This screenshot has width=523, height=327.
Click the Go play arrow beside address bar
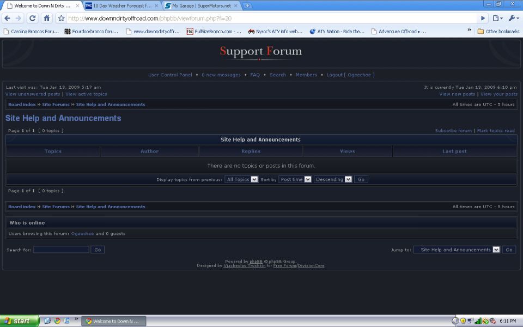483,19
